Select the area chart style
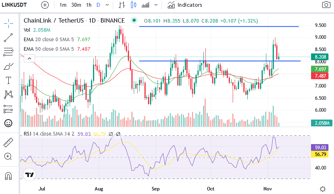The height and width of the screenshot is (194, 334). 146,5
